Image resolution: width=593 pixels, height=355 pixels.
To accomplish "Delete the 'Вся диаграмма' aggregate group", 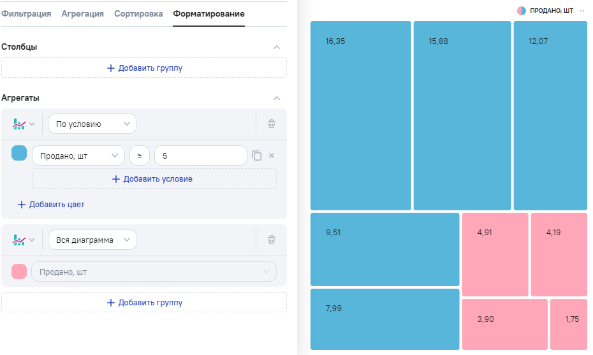I will (272, 240).
